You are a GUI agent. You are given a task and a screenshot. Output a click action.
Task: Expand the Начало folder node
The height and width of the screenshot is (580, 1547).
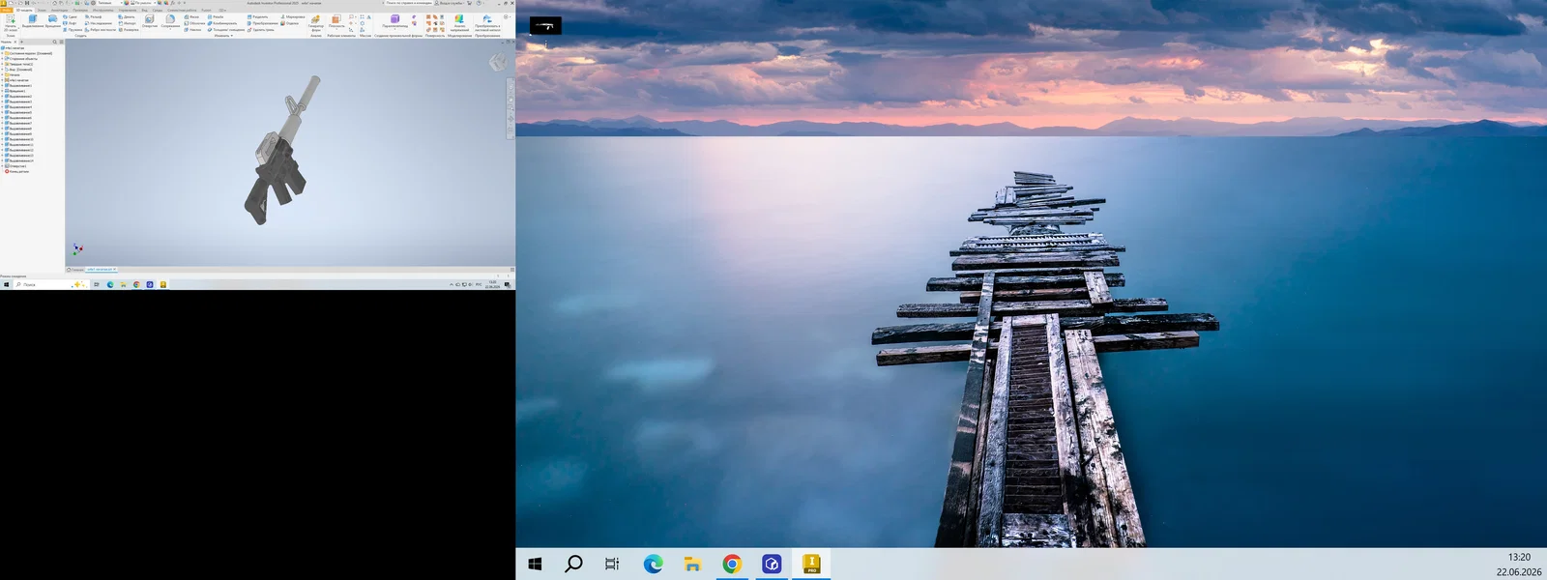click(x=2, y=75)
